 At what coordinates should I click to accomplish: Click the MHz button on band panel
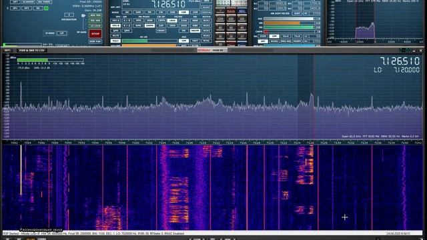tap(242, 11)
